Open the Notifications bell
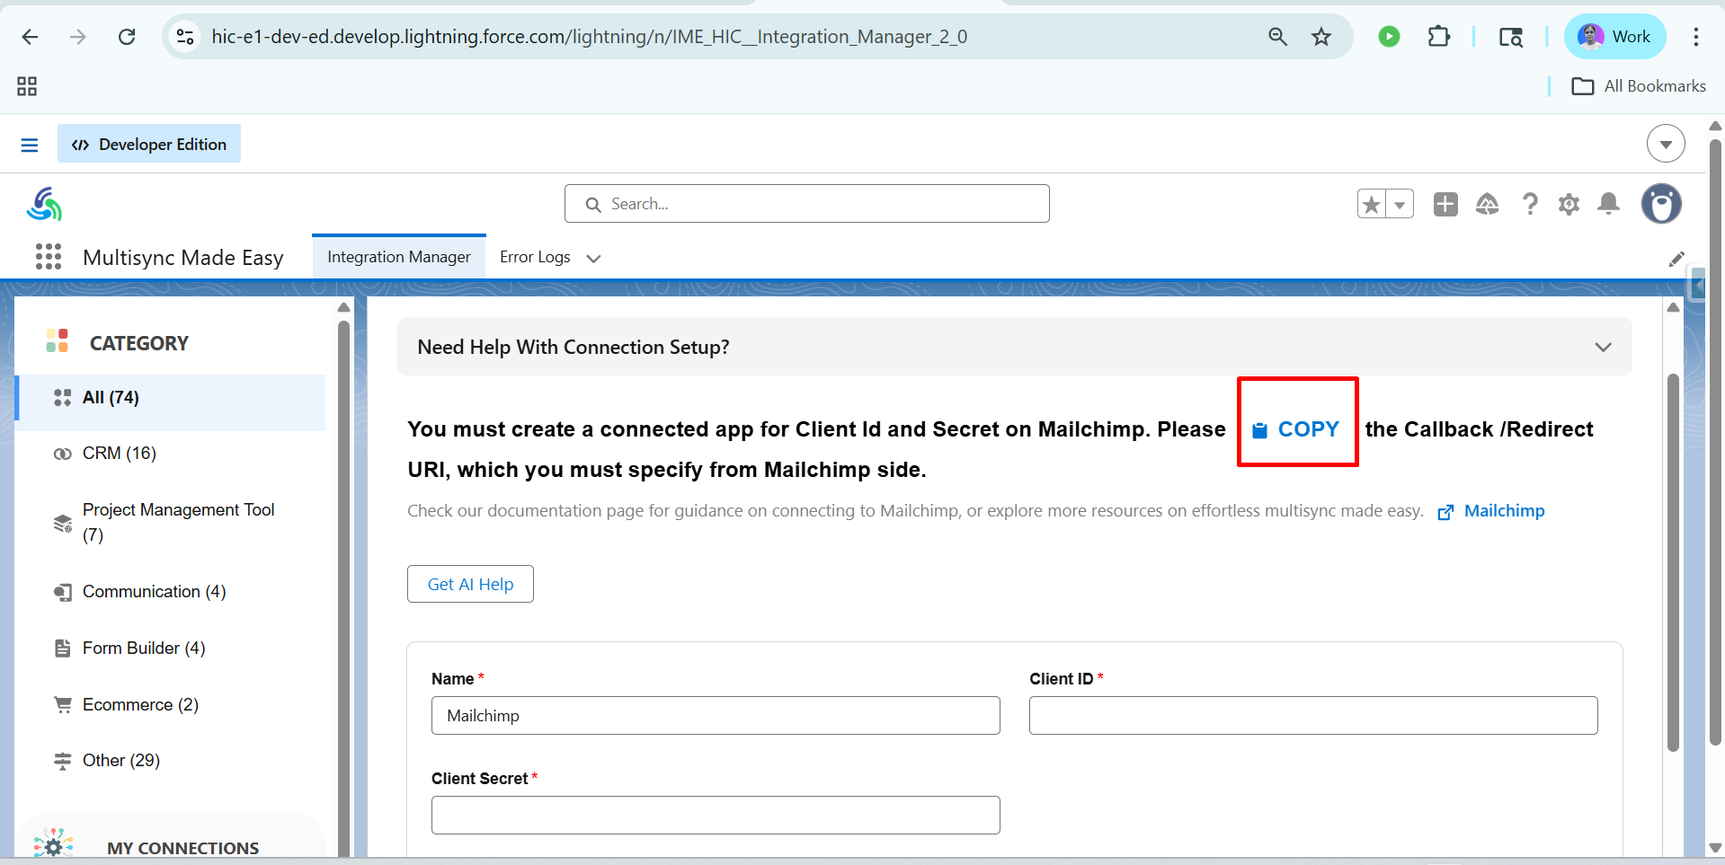This screenshot has width=1725, height=865. [1609, 204]
